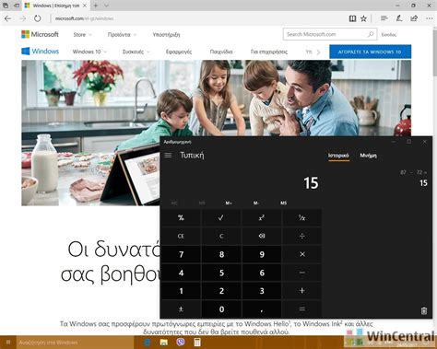
Task: Switch to the Μνήμη tab in calculator
Action: [x=368, y=156]
